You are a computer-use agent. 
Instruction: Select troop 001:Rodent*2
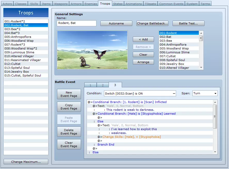[x=26, y=21]
